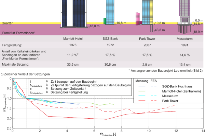The width and height of the screenshot is (205, 136).
Task: Click the 'Messung' legend column header
Action: pos(142,81)
